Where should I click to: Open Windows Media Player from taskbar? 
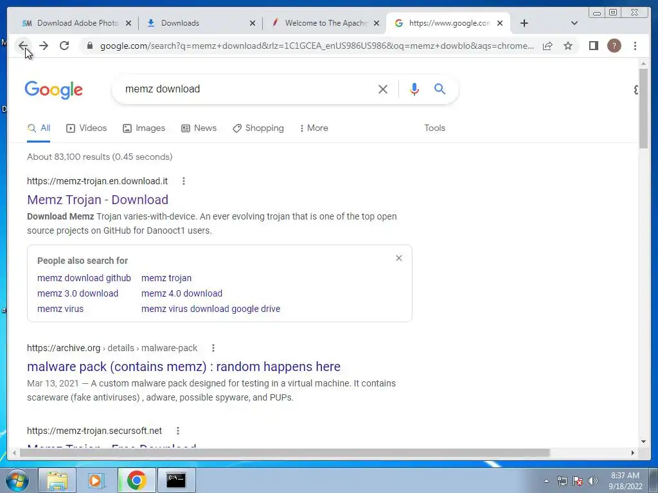(96, 480)
